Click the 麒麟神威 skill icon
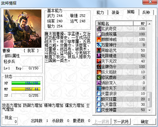The width and height of the screenshot is (158, 127). [x=99, y=39]
